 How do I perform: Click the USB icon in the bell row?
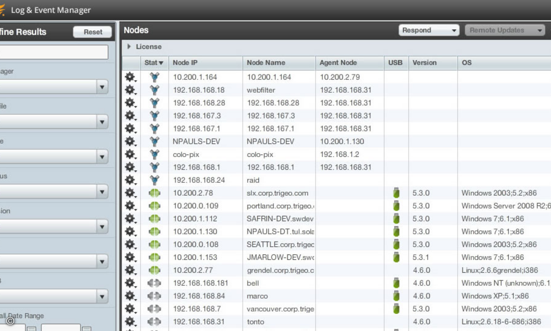(x=396, y=283)
